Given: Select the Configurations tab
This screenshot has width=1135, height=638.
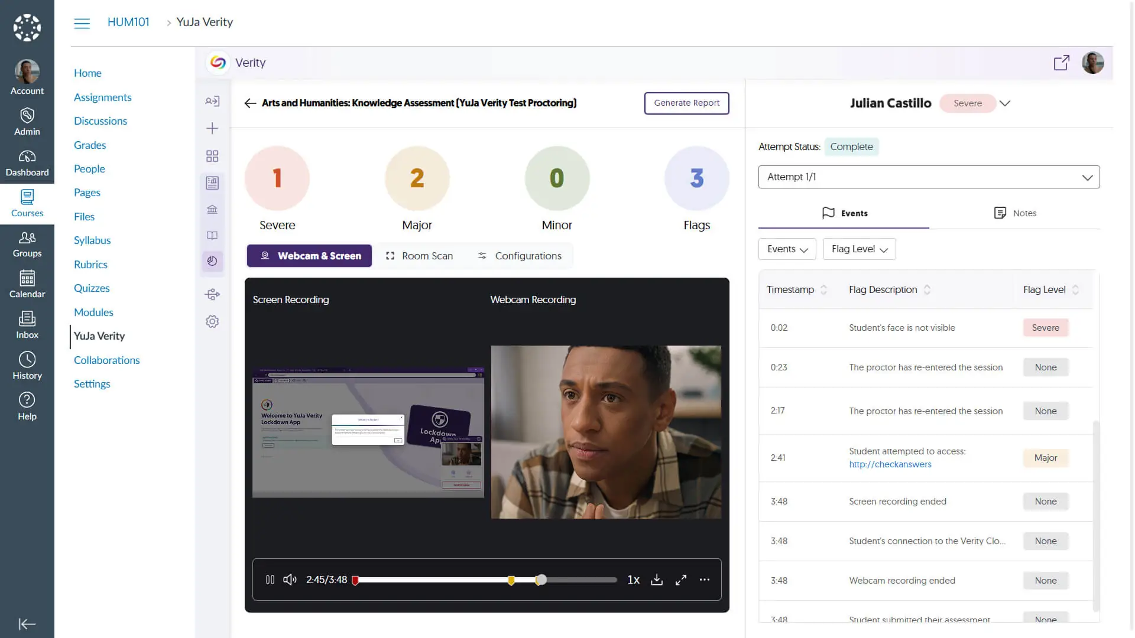Looking at the screenshot, I should pyautogui.click(x=519, y=256).
